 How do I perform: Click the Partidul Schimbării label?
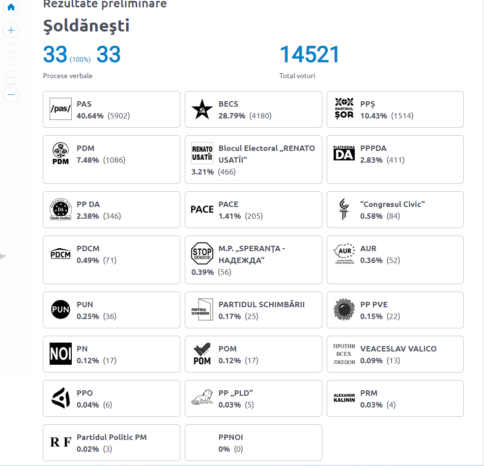pyautogui.click(x=261, y=304)
